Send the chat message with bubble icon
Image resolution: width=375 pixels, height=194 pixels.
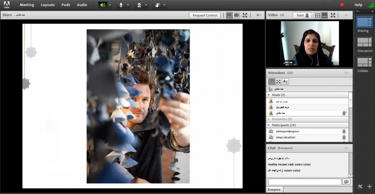click(346, 182)
